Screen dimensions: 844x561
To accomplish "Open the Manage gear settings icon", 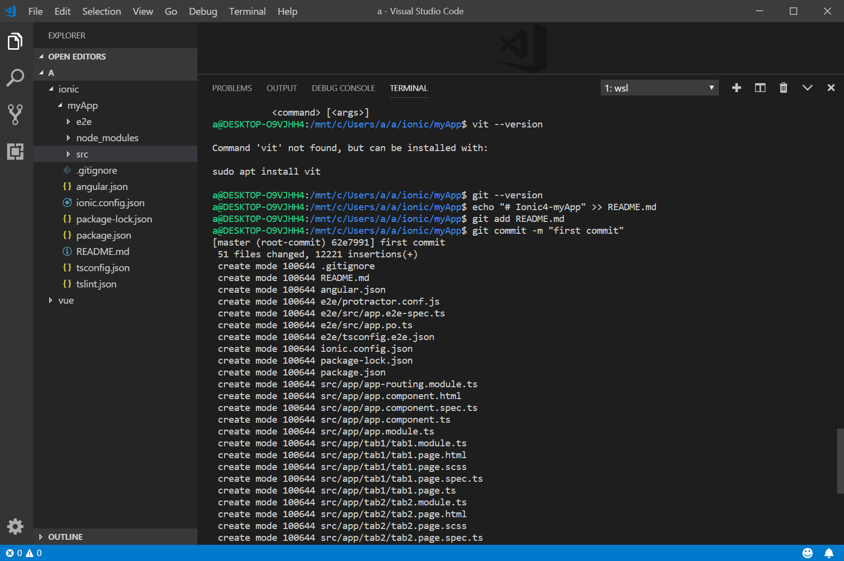I will pos(15,527).
